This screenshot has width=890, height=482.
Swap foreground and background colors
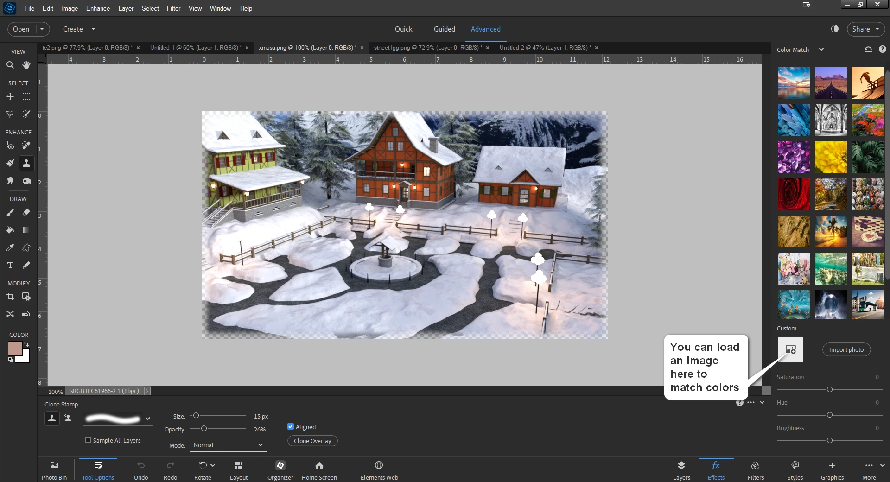click(26, 344)
